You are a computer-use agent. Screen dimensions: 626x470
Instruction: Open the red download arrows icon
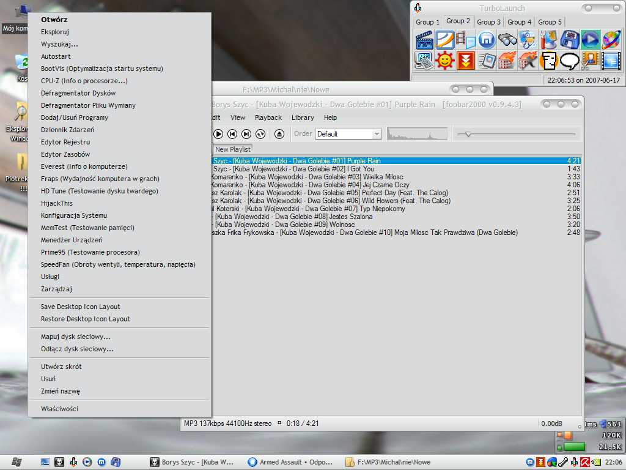465,61
